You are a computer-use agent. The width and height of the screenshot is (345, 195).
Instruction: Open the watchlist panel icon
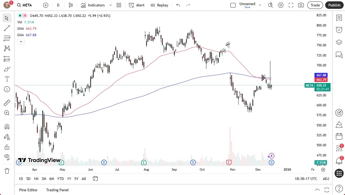tap(339, 18)
